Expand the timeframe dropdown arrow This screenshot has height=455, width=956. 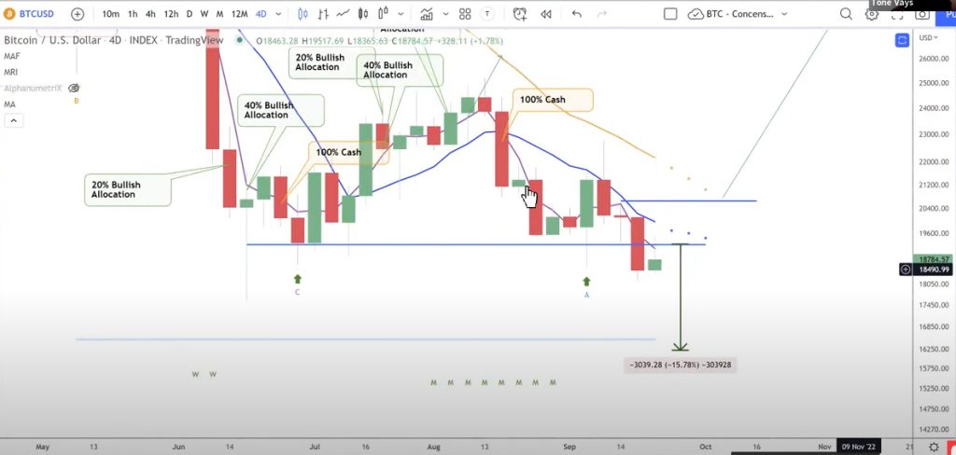coord(278,14)
